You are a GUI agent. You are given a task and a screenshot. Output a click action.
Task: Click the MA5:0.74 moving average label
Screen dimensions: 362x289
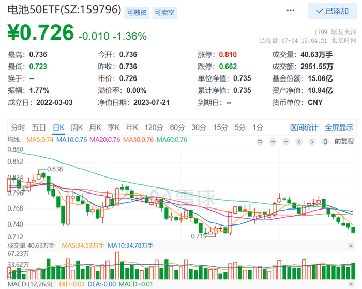click(x=40, y=140)
